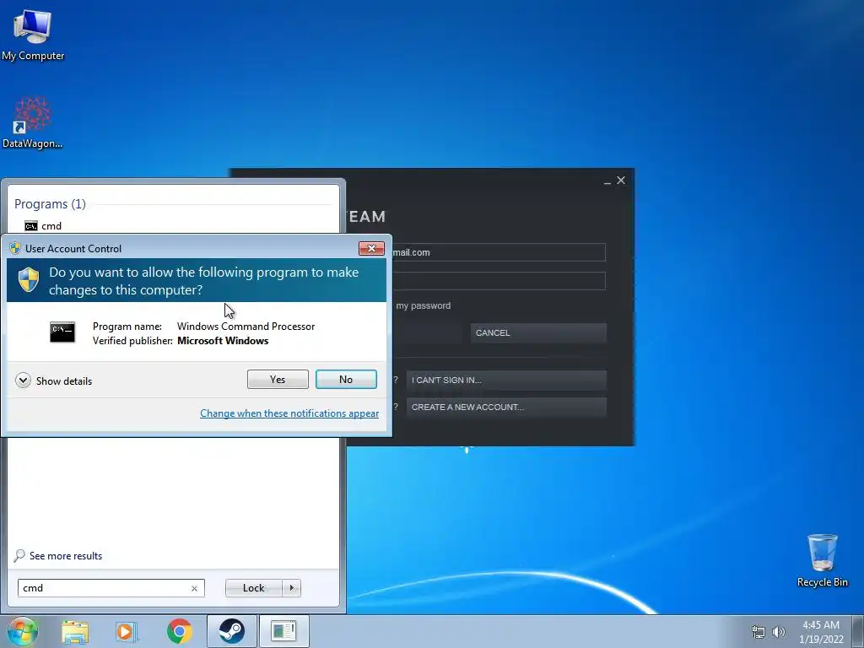
Task: Open My Computer desktop icon
Action: 33,35
